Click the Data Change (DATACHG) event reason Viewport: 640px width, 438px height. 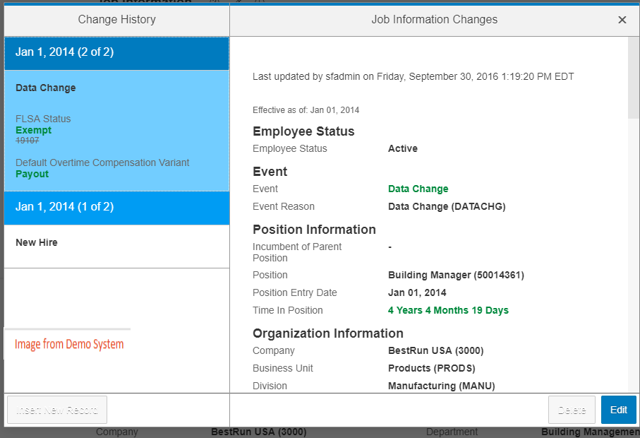coord(447,207)
